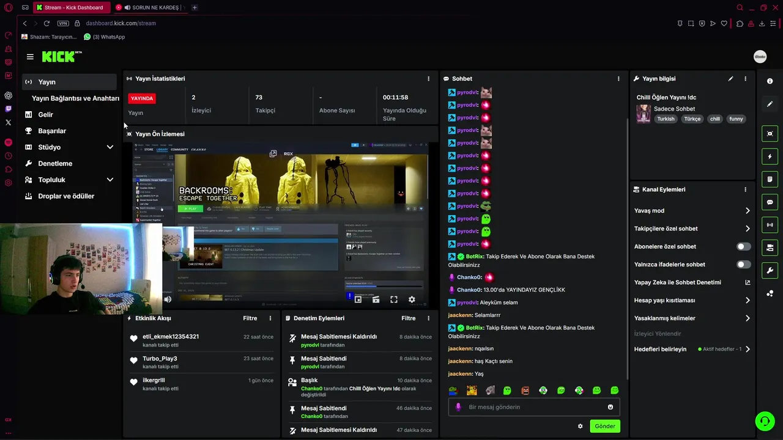Toggle the lightning activity widget in rail
783x440 pixels.
tap(770, 156)
